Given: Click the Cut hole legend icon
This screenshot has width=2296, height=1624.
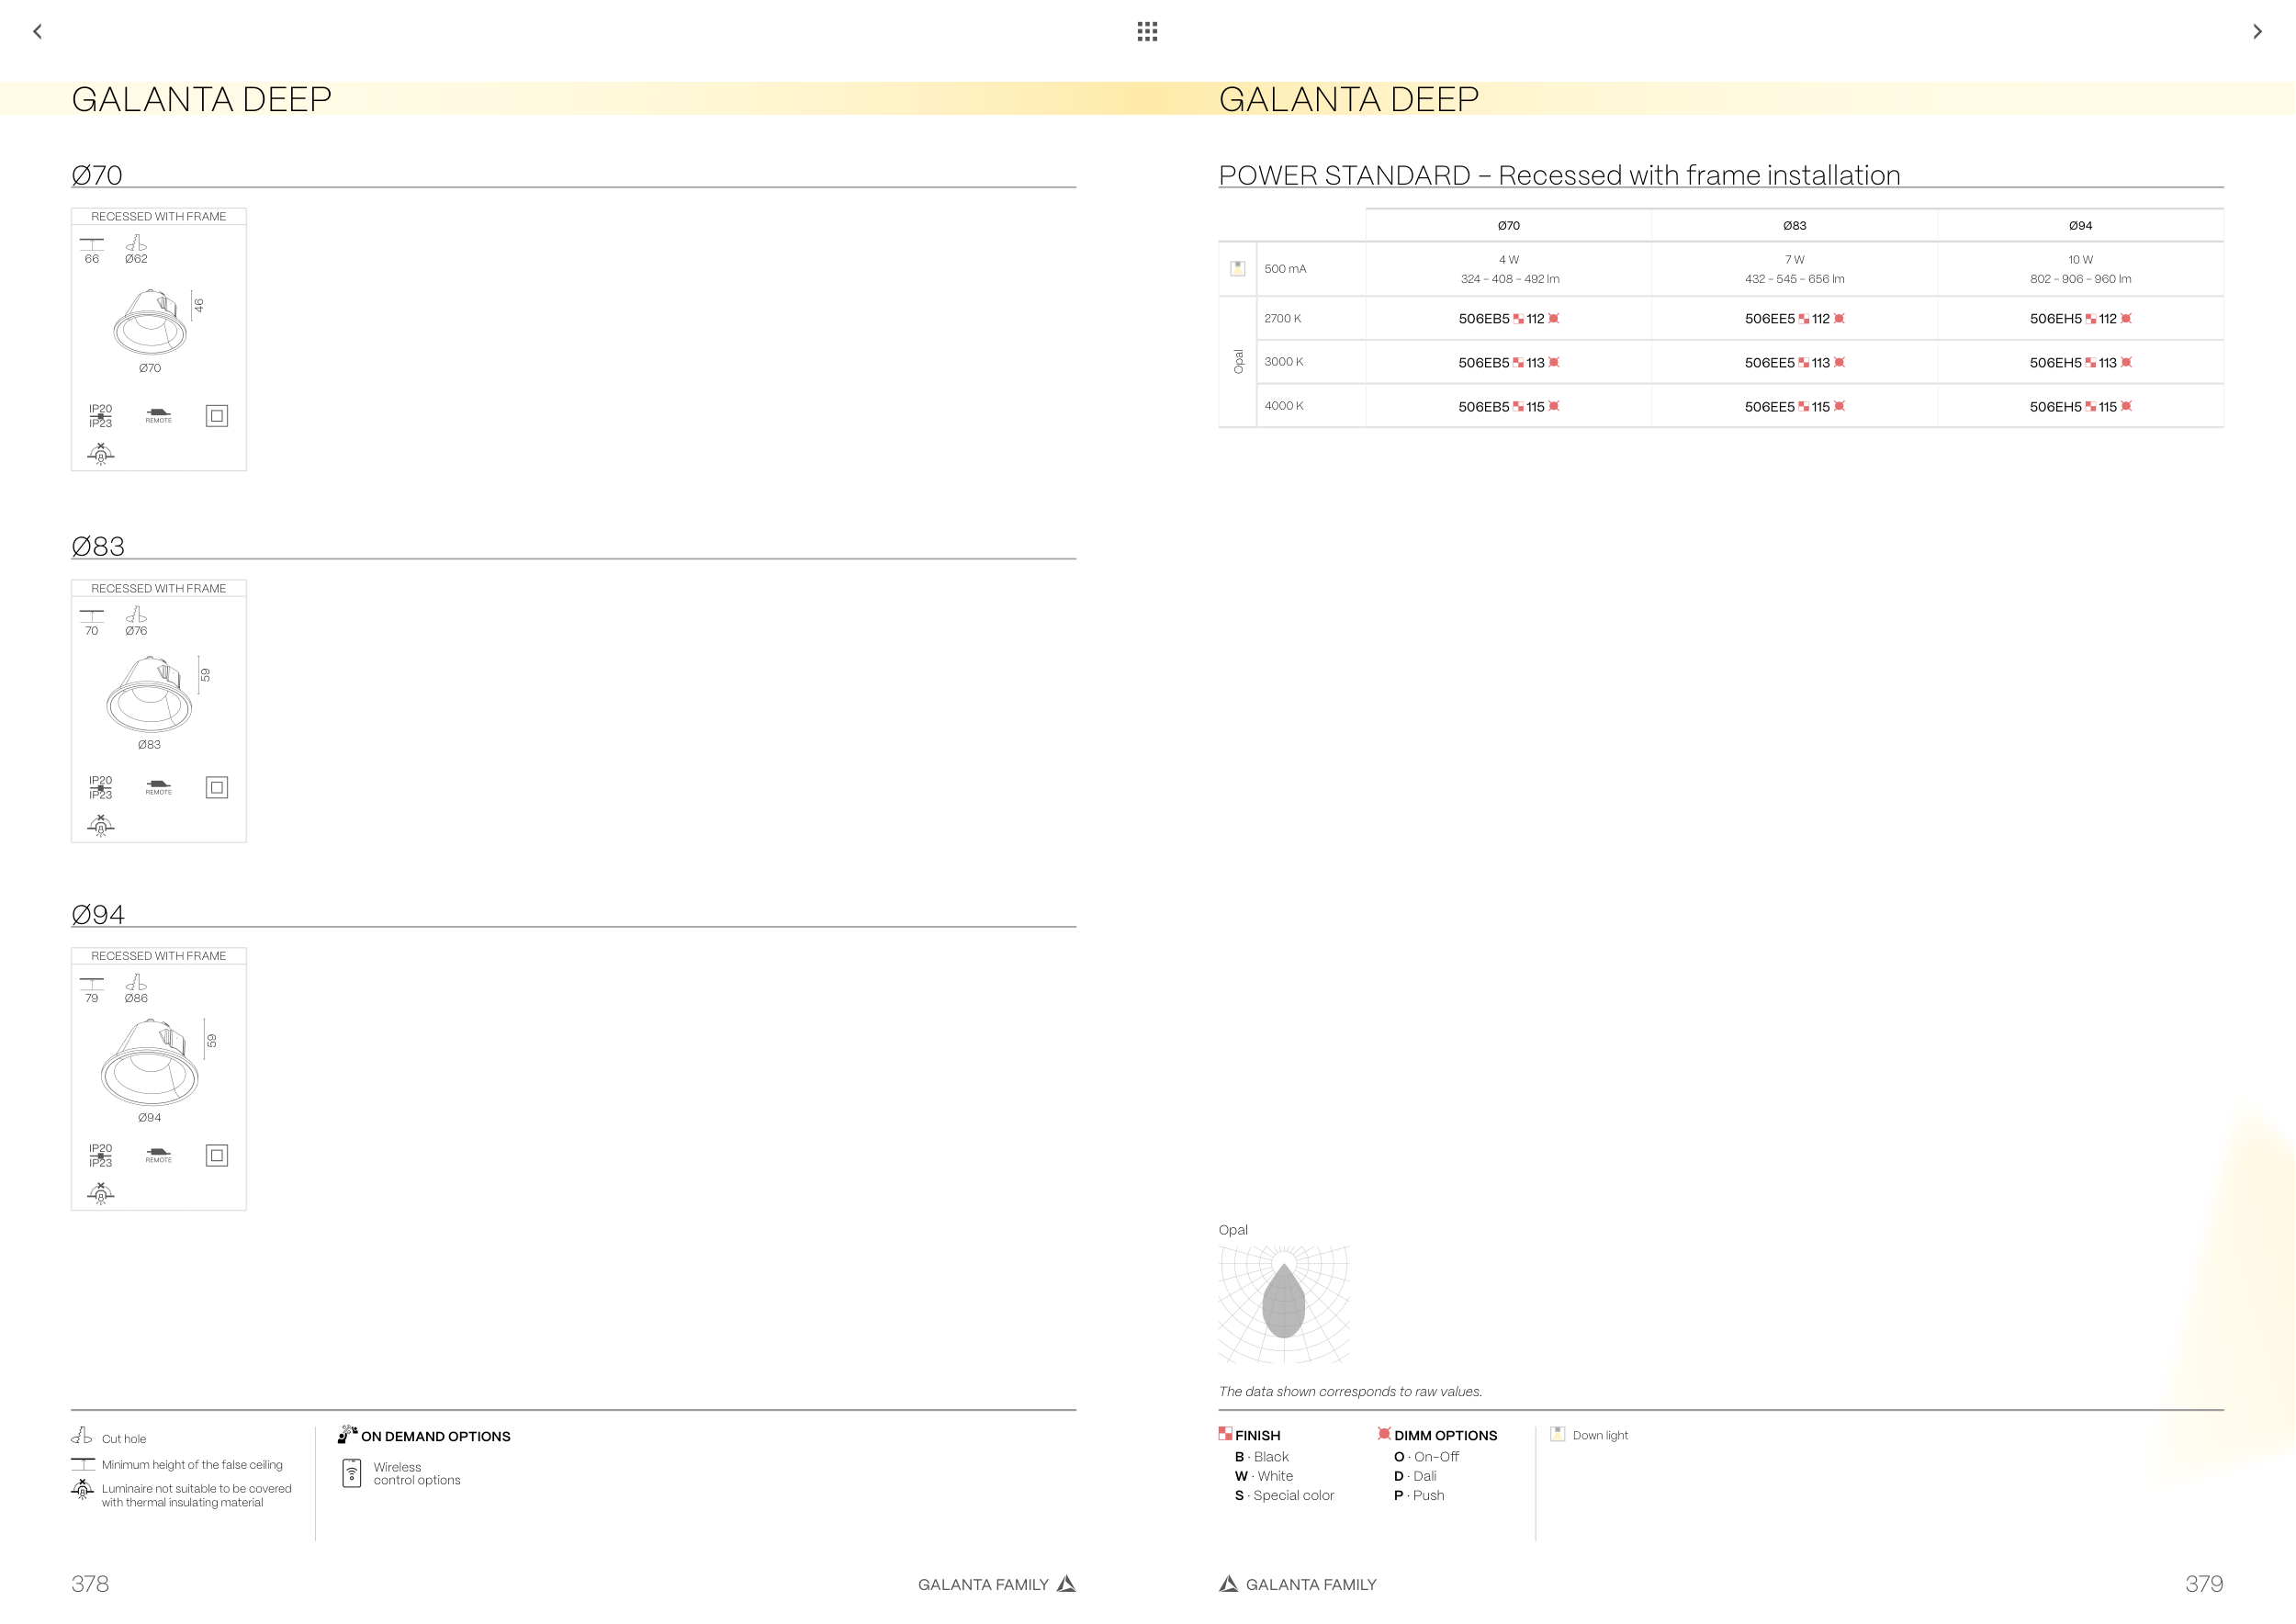Looking at the screenshot, I should point(82,1436).
